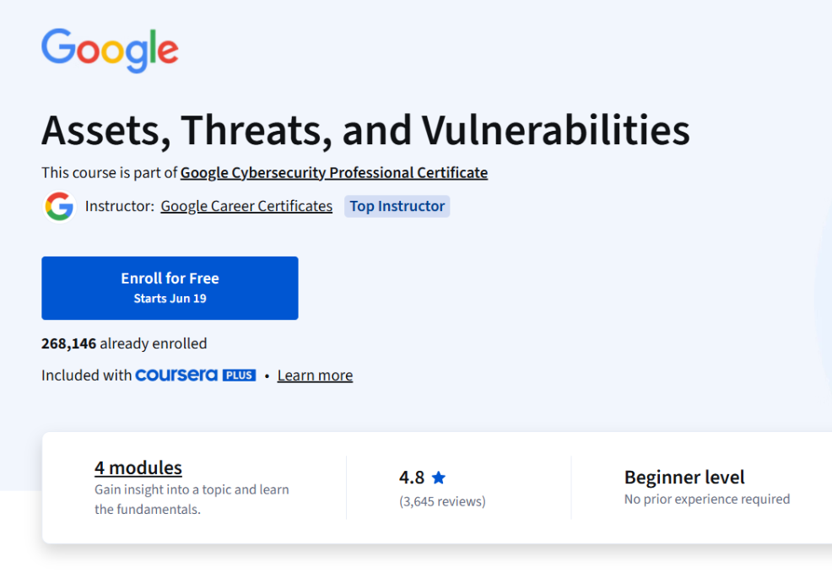Image resolution: width=832 pixels, height=578 pixels.
Task: Click the 268,146 already enrolled text
Action: pyautogui.click(x=124, y=343)
